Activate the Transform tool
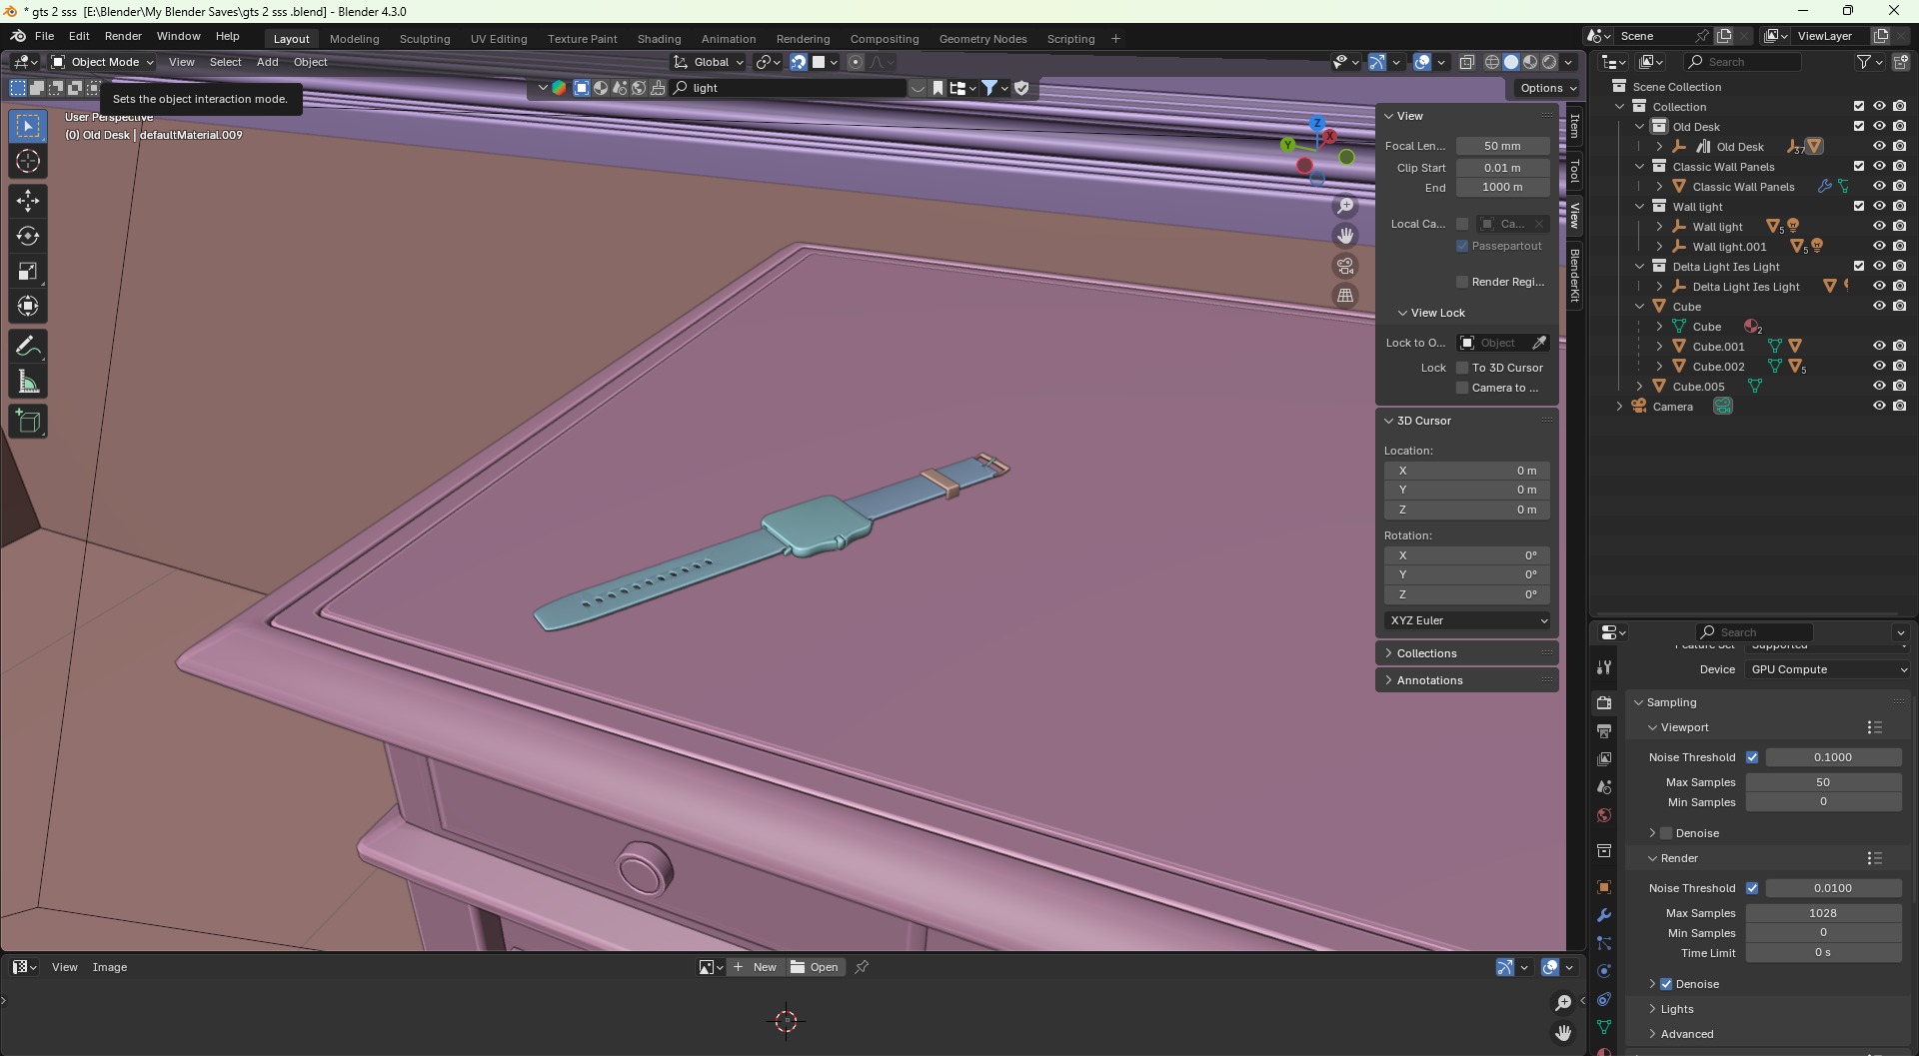The width and height of the screenshot is (1919, 1056). pyautogui.click(x=28, y=306)
